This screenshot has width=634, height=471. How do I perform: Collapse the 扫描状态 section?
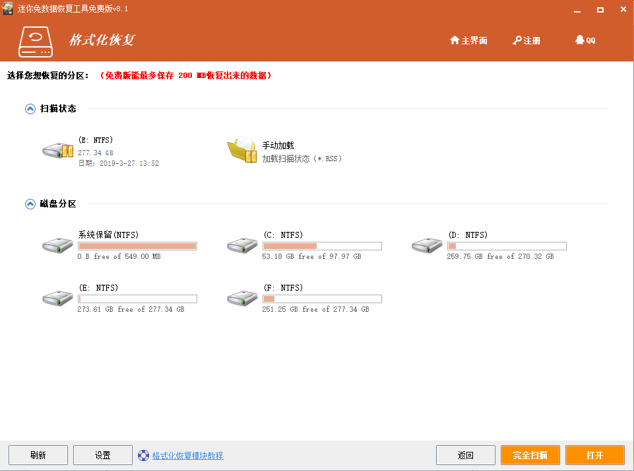coord(30,109)
